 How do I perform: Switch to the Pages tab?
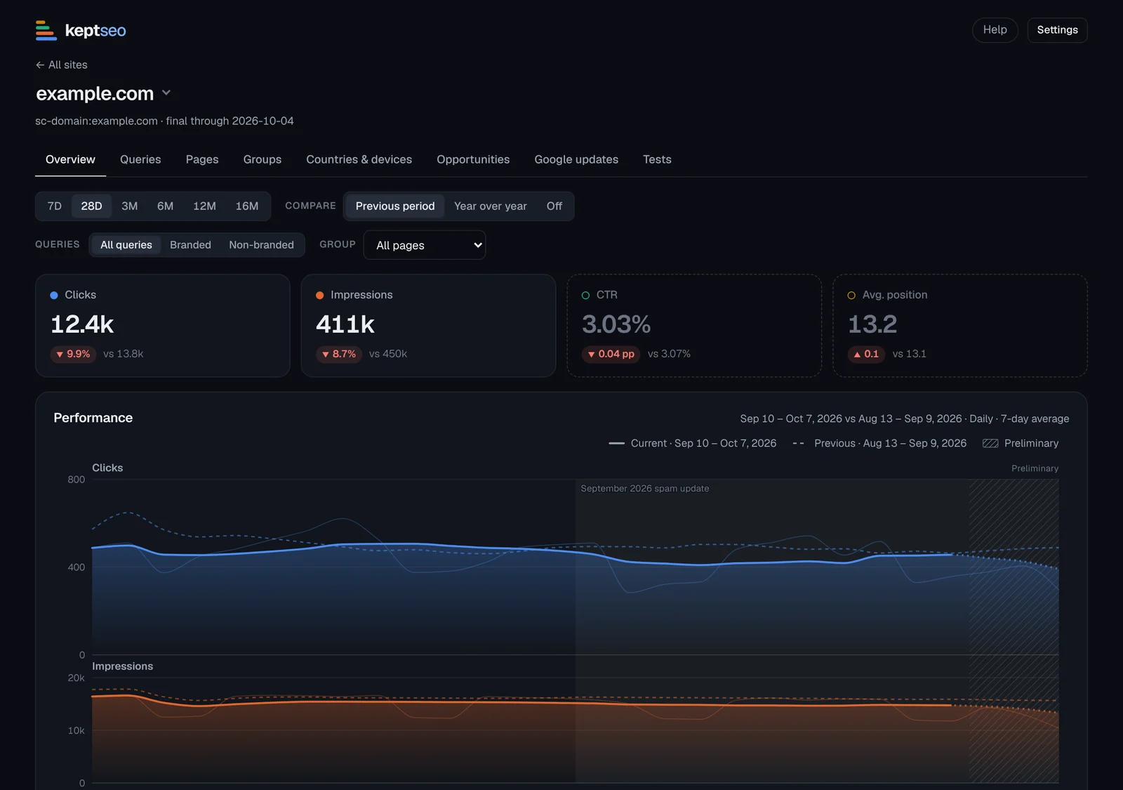pyautogui.click(x=202, y=159)
